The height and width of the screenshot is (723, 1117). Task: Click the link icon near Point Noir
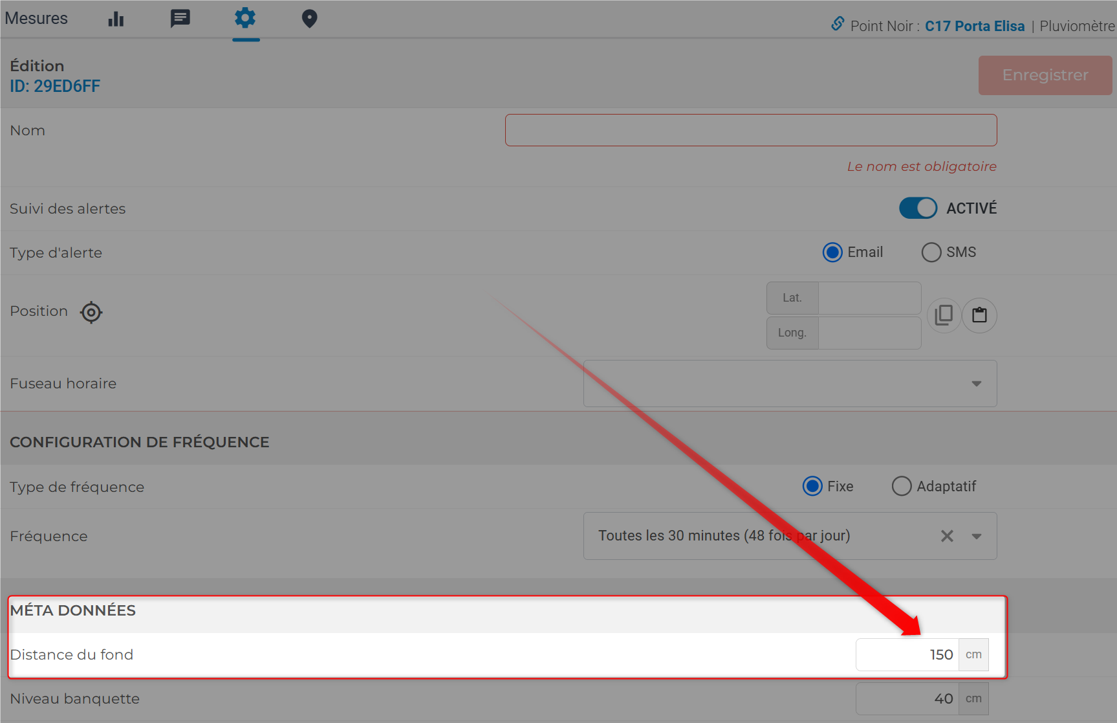(838, 25)
